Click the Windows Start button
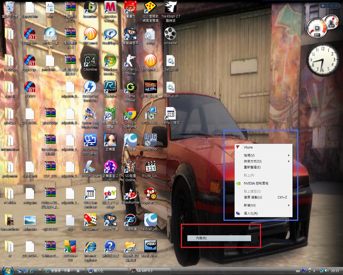Image resolution: width=343 pixels, height=275 pixels. (x=7, y=270)
